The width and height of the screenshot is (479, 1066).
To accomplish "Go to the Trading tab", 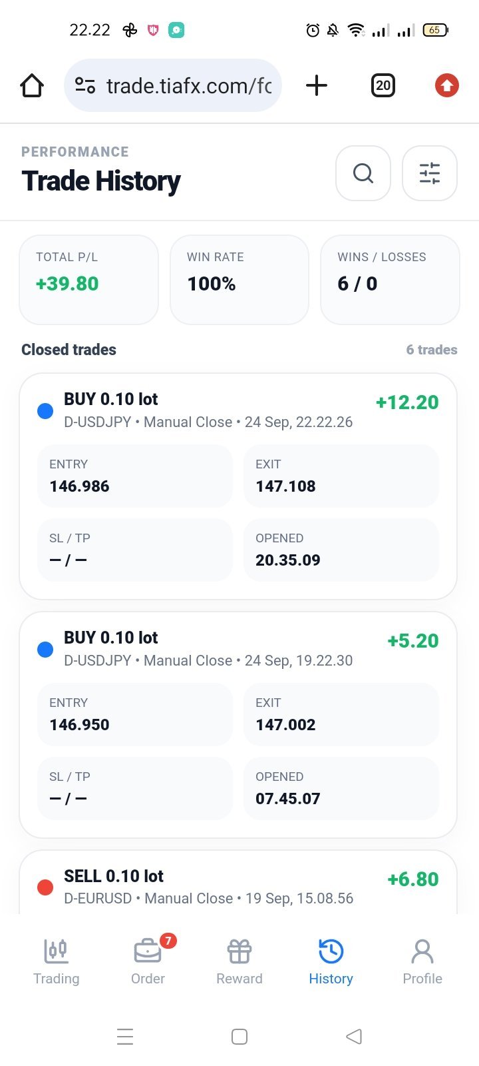I will [57, 962].
